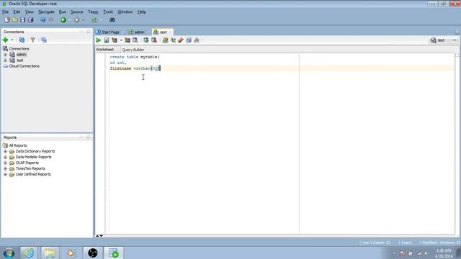Click the Rollback icon in worksheet toolbar
Screen dimensions: 461x259
[154, 40]
